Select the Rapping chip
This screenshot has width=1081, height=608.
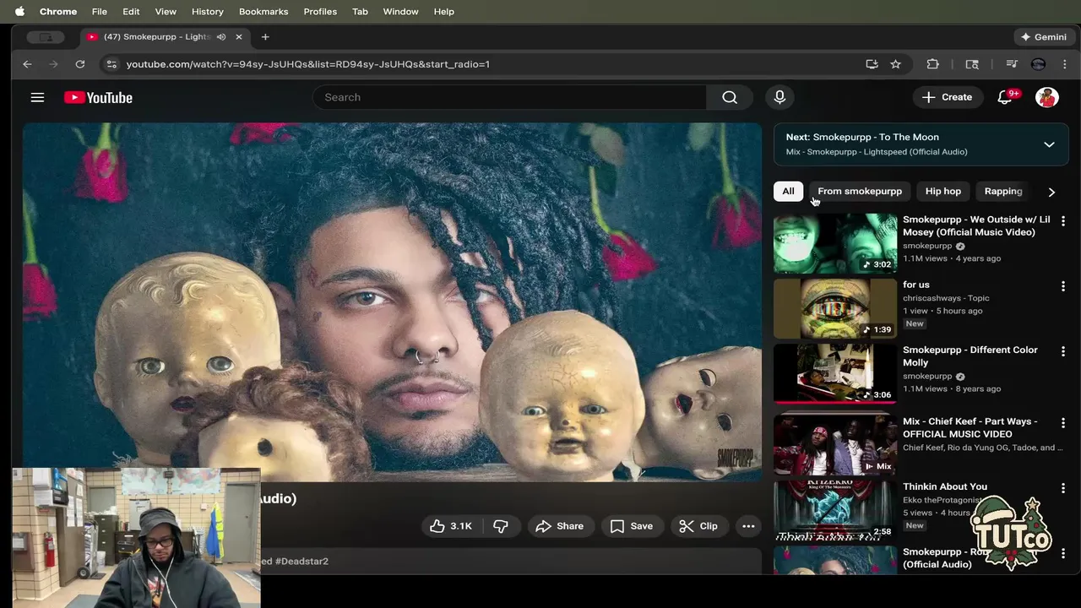(1003, 191)
